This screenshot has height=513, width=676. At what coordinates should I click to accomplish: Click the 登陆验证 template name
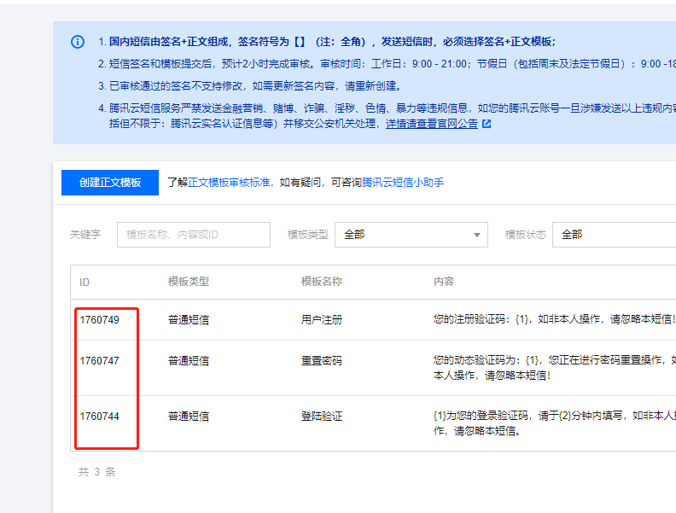click(x=322, y=417)
